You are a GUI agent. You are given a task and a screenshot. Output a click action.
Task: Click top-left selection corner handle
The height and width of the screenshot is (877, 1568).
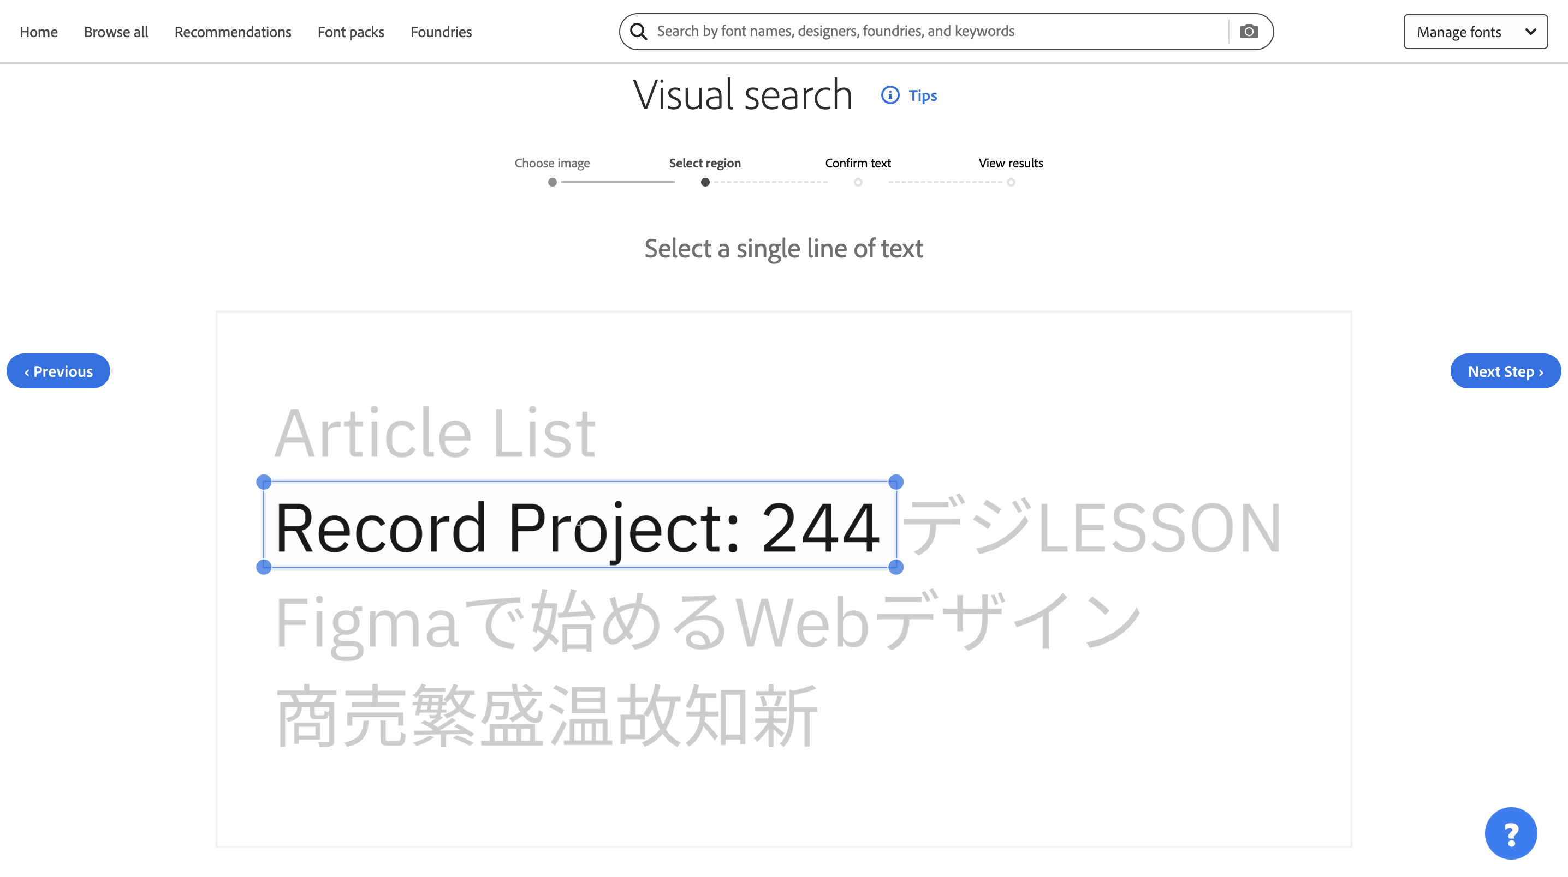pos(264,482)
